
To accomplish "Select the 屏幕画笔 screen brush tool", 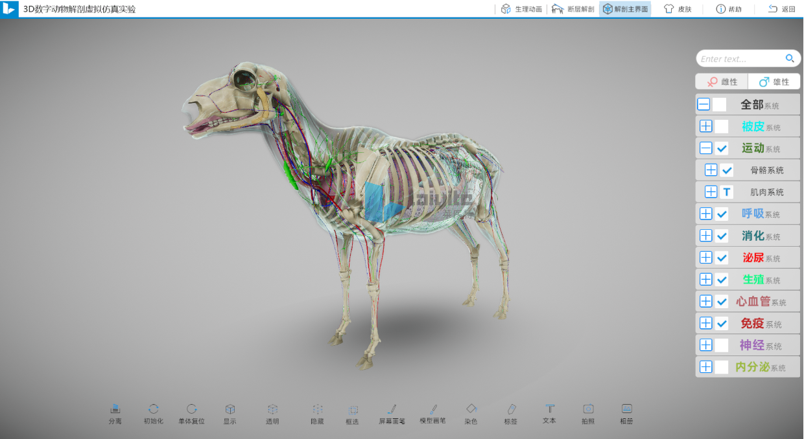I will pos(392,409).
